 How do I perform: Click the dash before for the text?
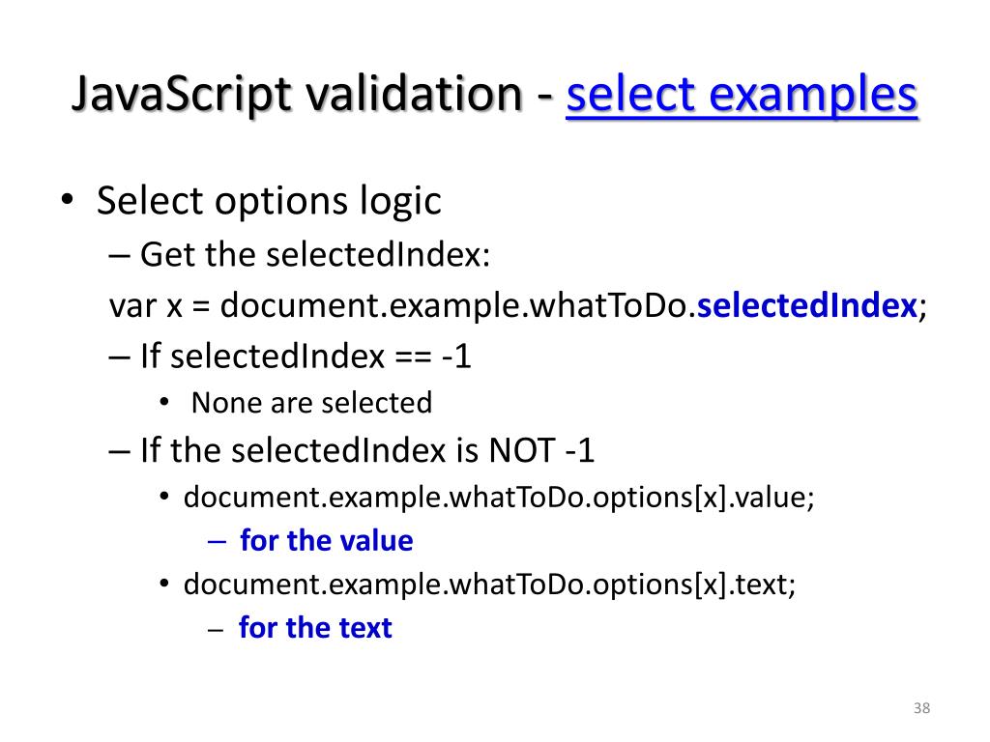[x=216, y=629]
